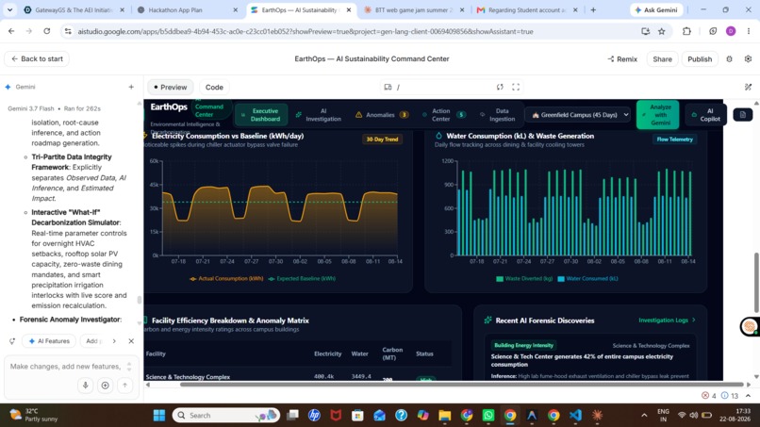Click the idea suggestions lightbulb icon

(12, 341)
